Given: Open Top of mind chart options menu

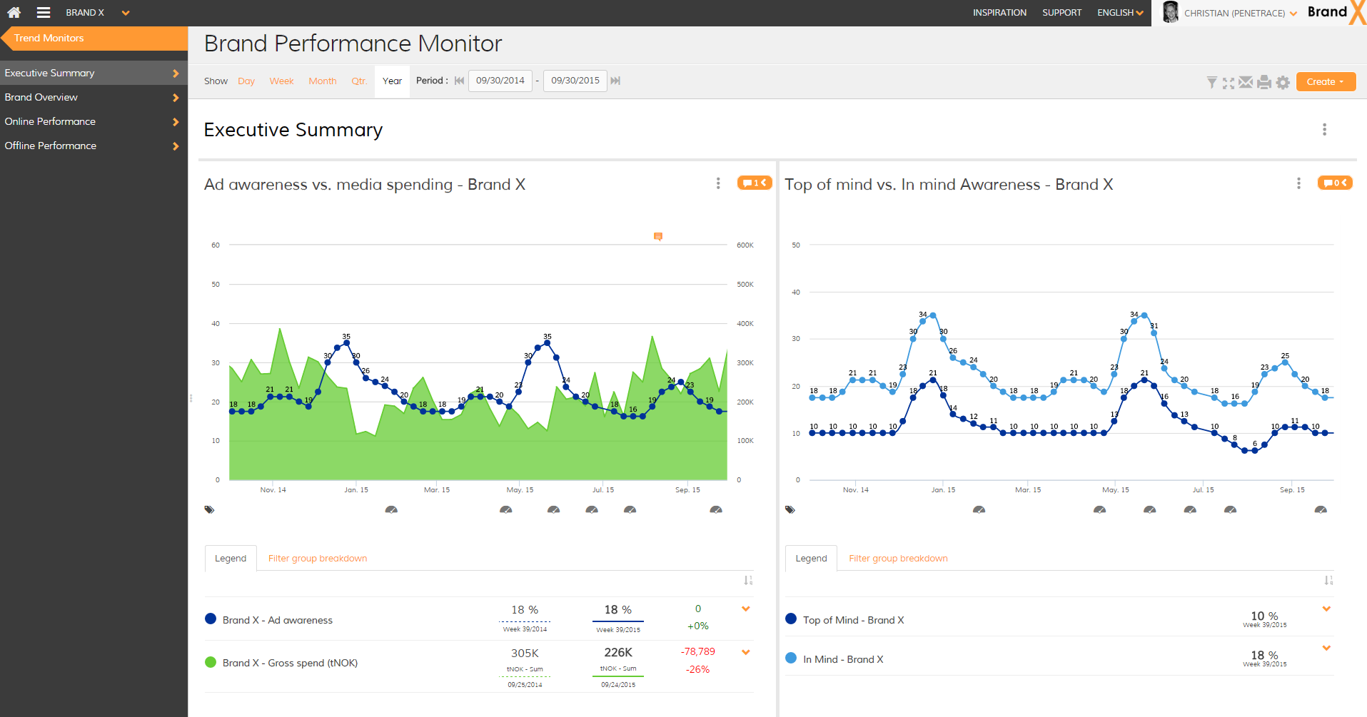Looking at the screenshot, I should coord(1298,183).
